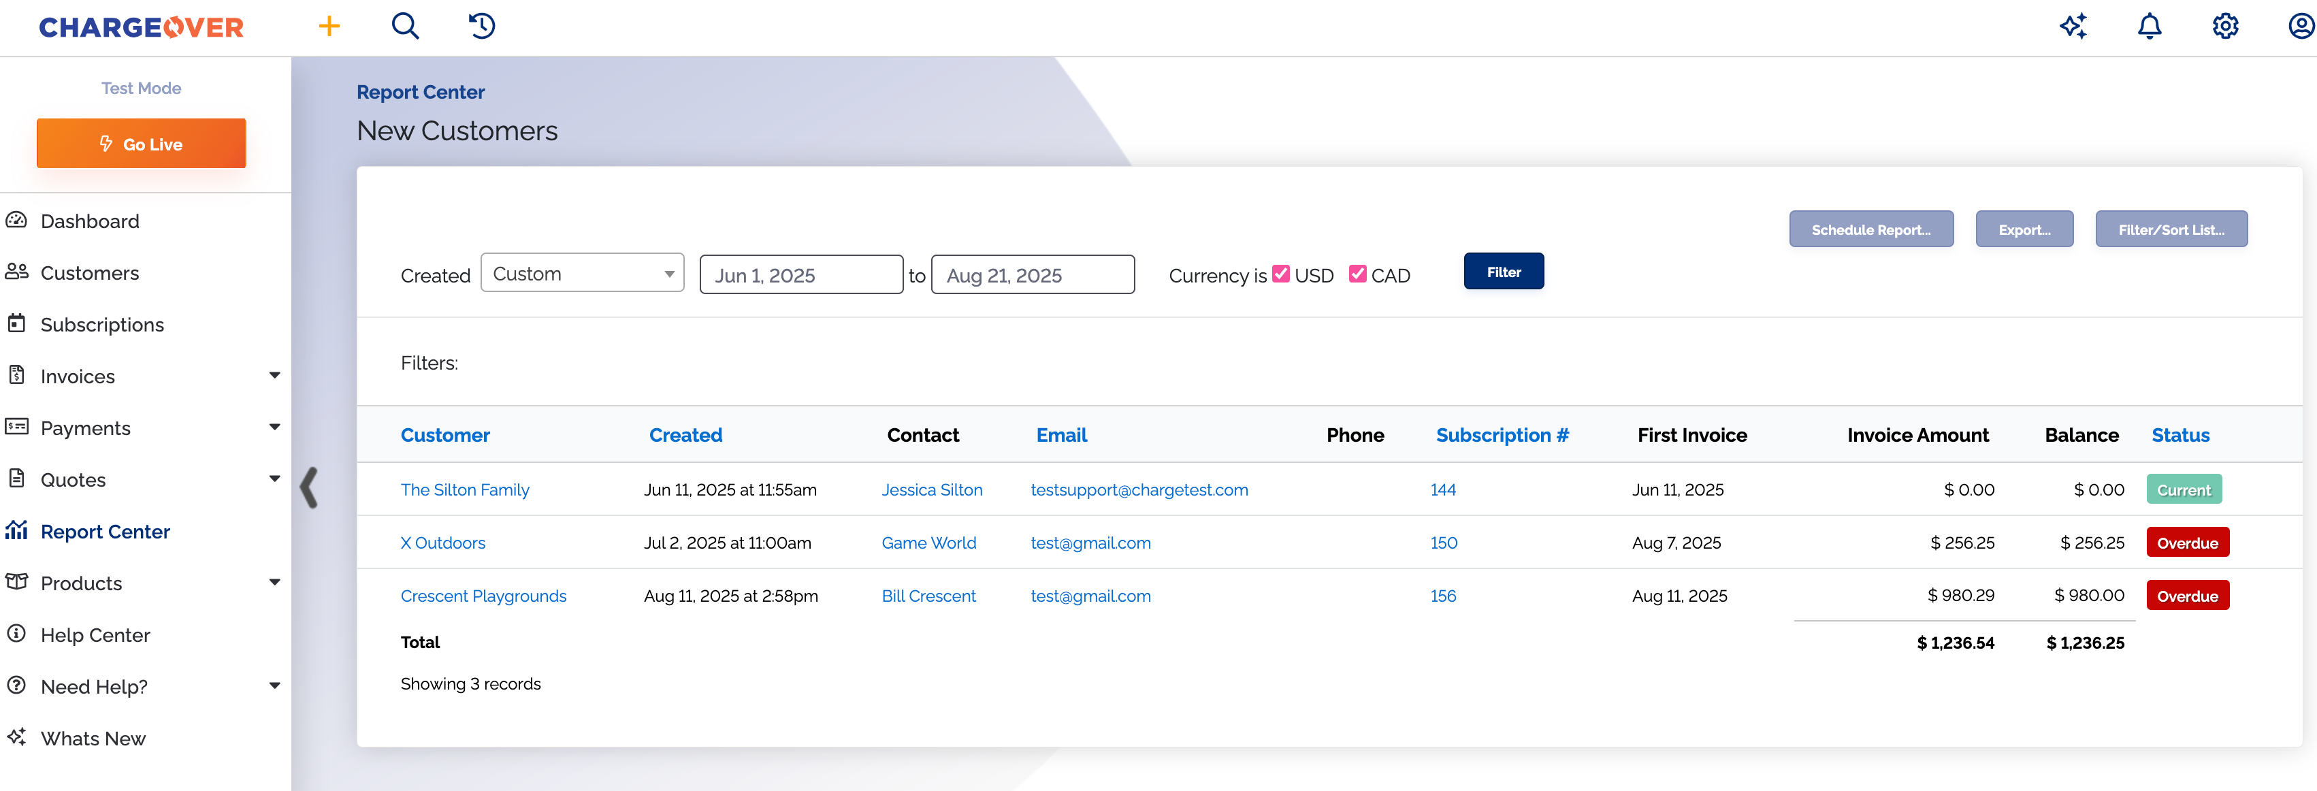Click the AI sparkle icon in header
The width and height of the screenshot is (2317, 791).
(2073, 26)
